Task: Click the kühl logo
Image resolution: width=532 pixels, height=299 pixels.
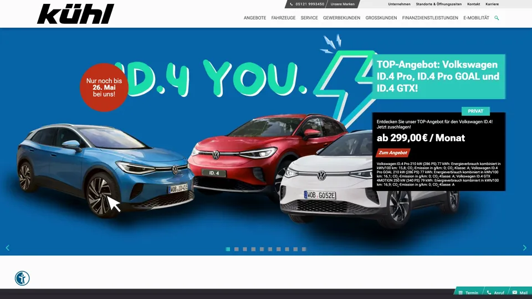Action: [75, 14]
